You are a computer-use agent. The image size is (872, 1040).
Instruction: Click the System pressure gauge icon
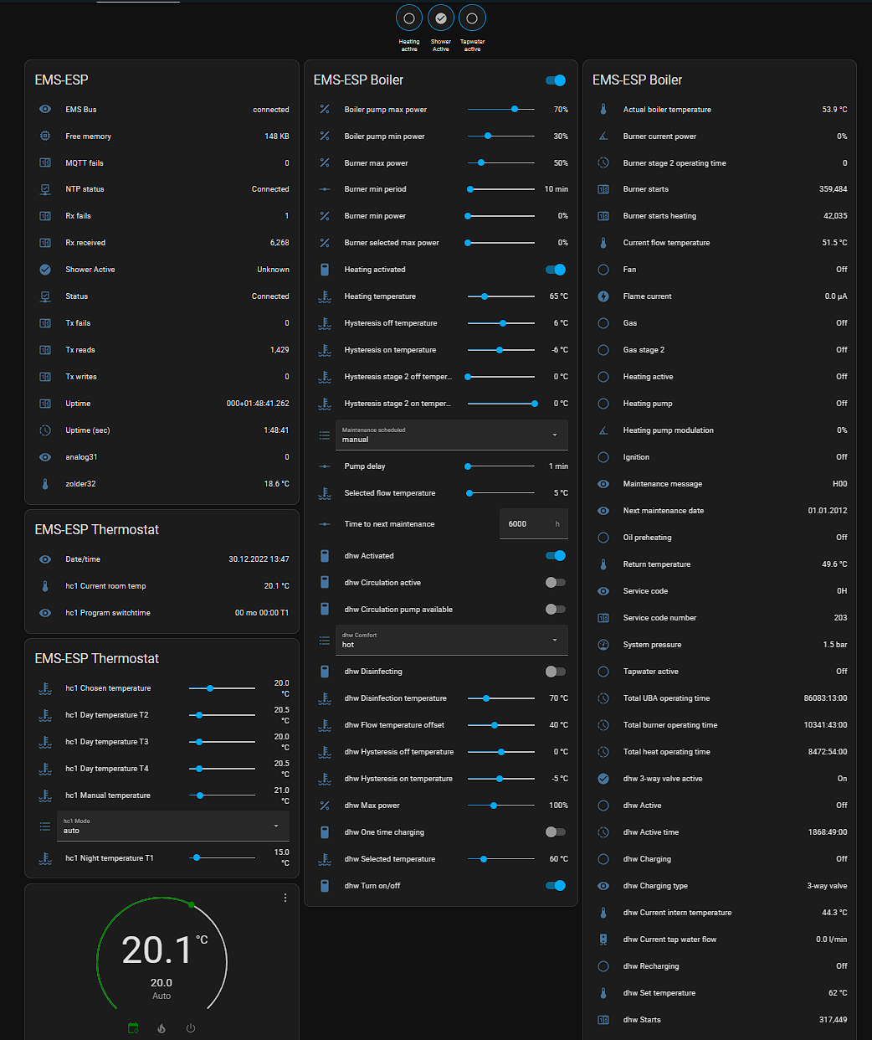603,645
